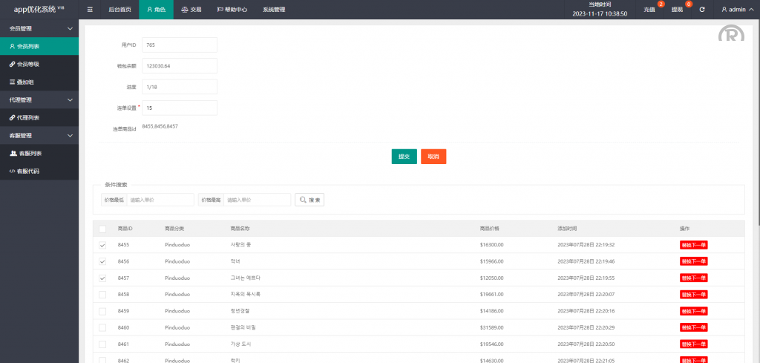This screenshot has height=363, width=760.
Task: Open 代理列表 in the sidebar
Action: pyautogui.click(x=28, y=117)
